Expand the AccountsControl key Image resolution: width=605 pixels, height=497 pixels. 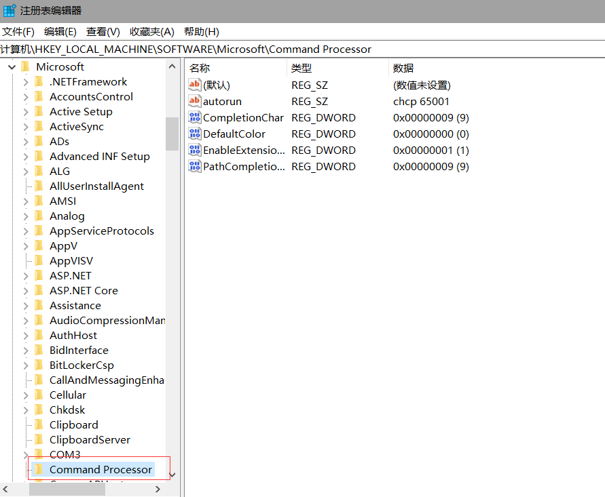(26, 97)
